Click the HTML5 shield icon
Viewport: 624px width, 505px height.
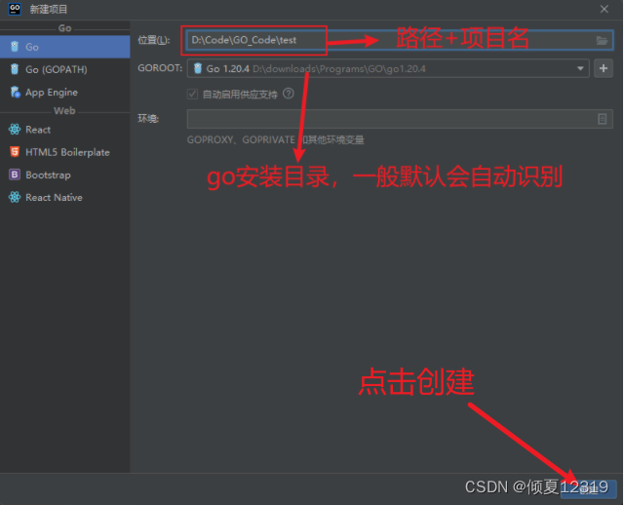(15, 152)
